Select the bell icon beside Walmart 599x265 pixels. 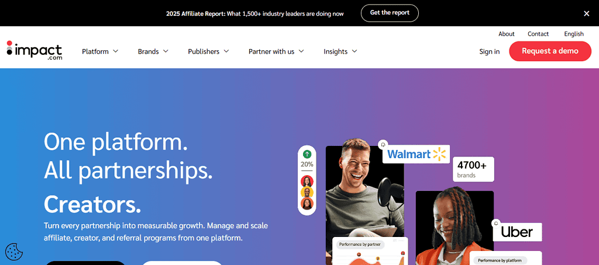click(x=383, y=145)
